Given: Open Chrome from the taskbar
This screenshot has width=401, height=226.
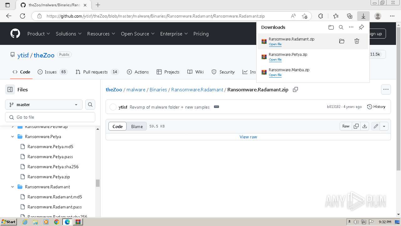Looking at the screenshot, I should (57, 222).
